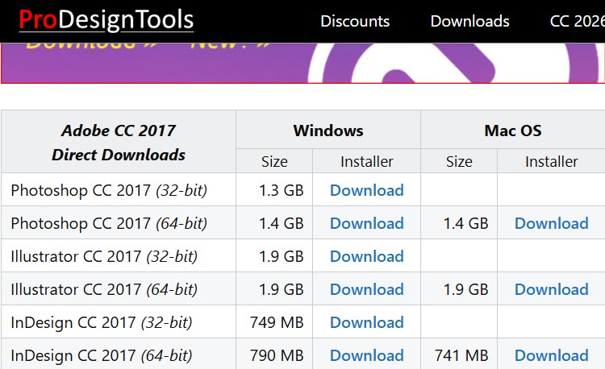Select the Photoshop CC 2017 (32-bit) row label
The height and width of the screenshot is (369, 605).
point(109,190)
